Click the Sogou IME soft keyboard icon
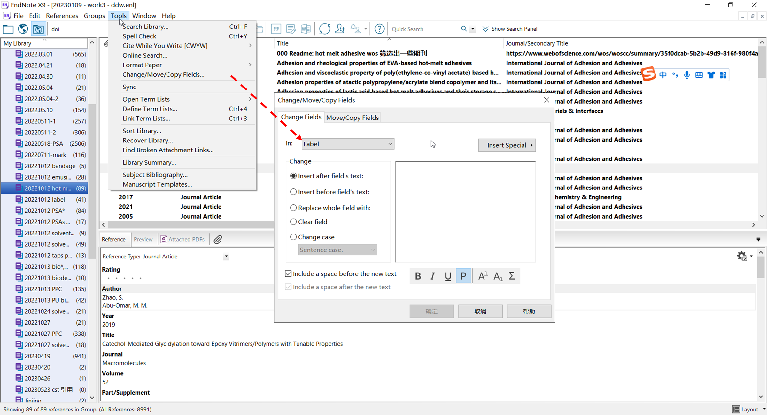The width and height of the screenshot is (767, 415). [x=699, y=75]
